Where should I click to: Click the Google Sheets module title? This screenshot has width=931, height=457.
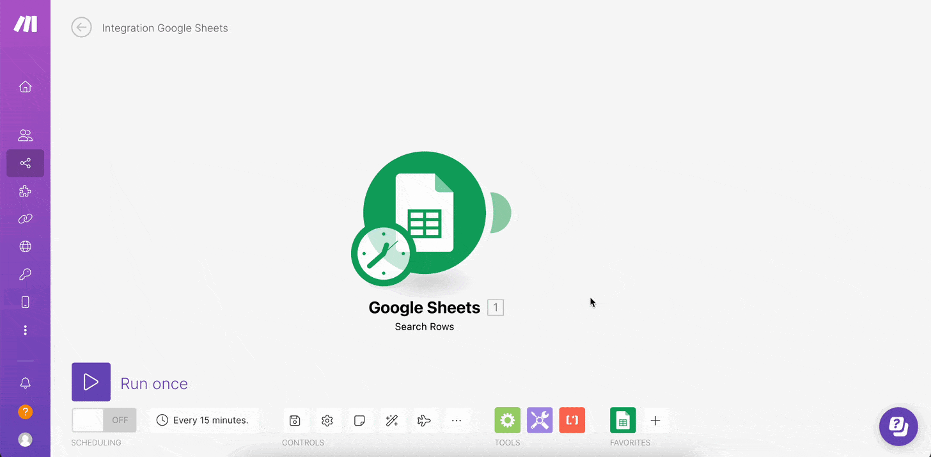click(425, 308)
